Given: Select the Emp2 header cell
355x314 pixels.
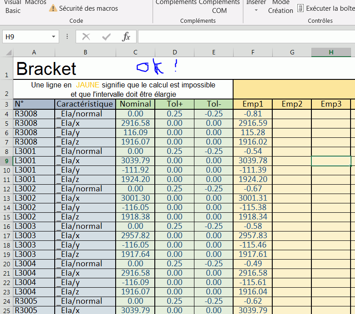Looking at the screenshot, I should pos(292,104).
